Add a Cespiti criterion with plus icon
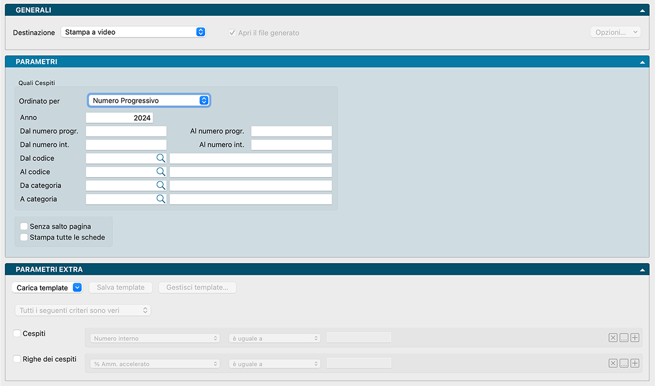 pyautogui.click(x=634, y=338)
